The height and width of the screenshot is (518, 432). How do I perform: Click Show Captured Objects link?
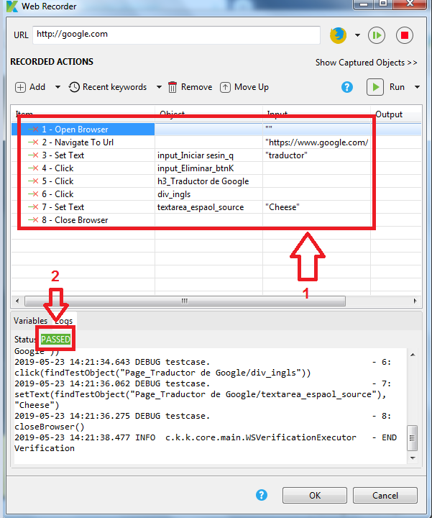(366, 63)
